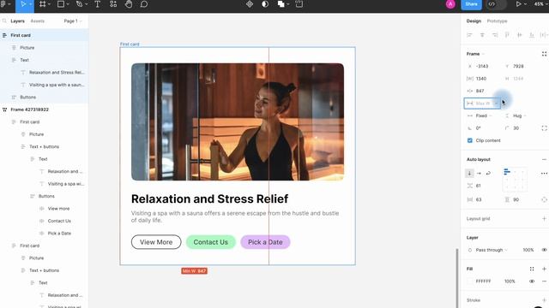The image size is (549, 308).
Task: Switch to the Assets tab
Action: click(x=37, y=21)
